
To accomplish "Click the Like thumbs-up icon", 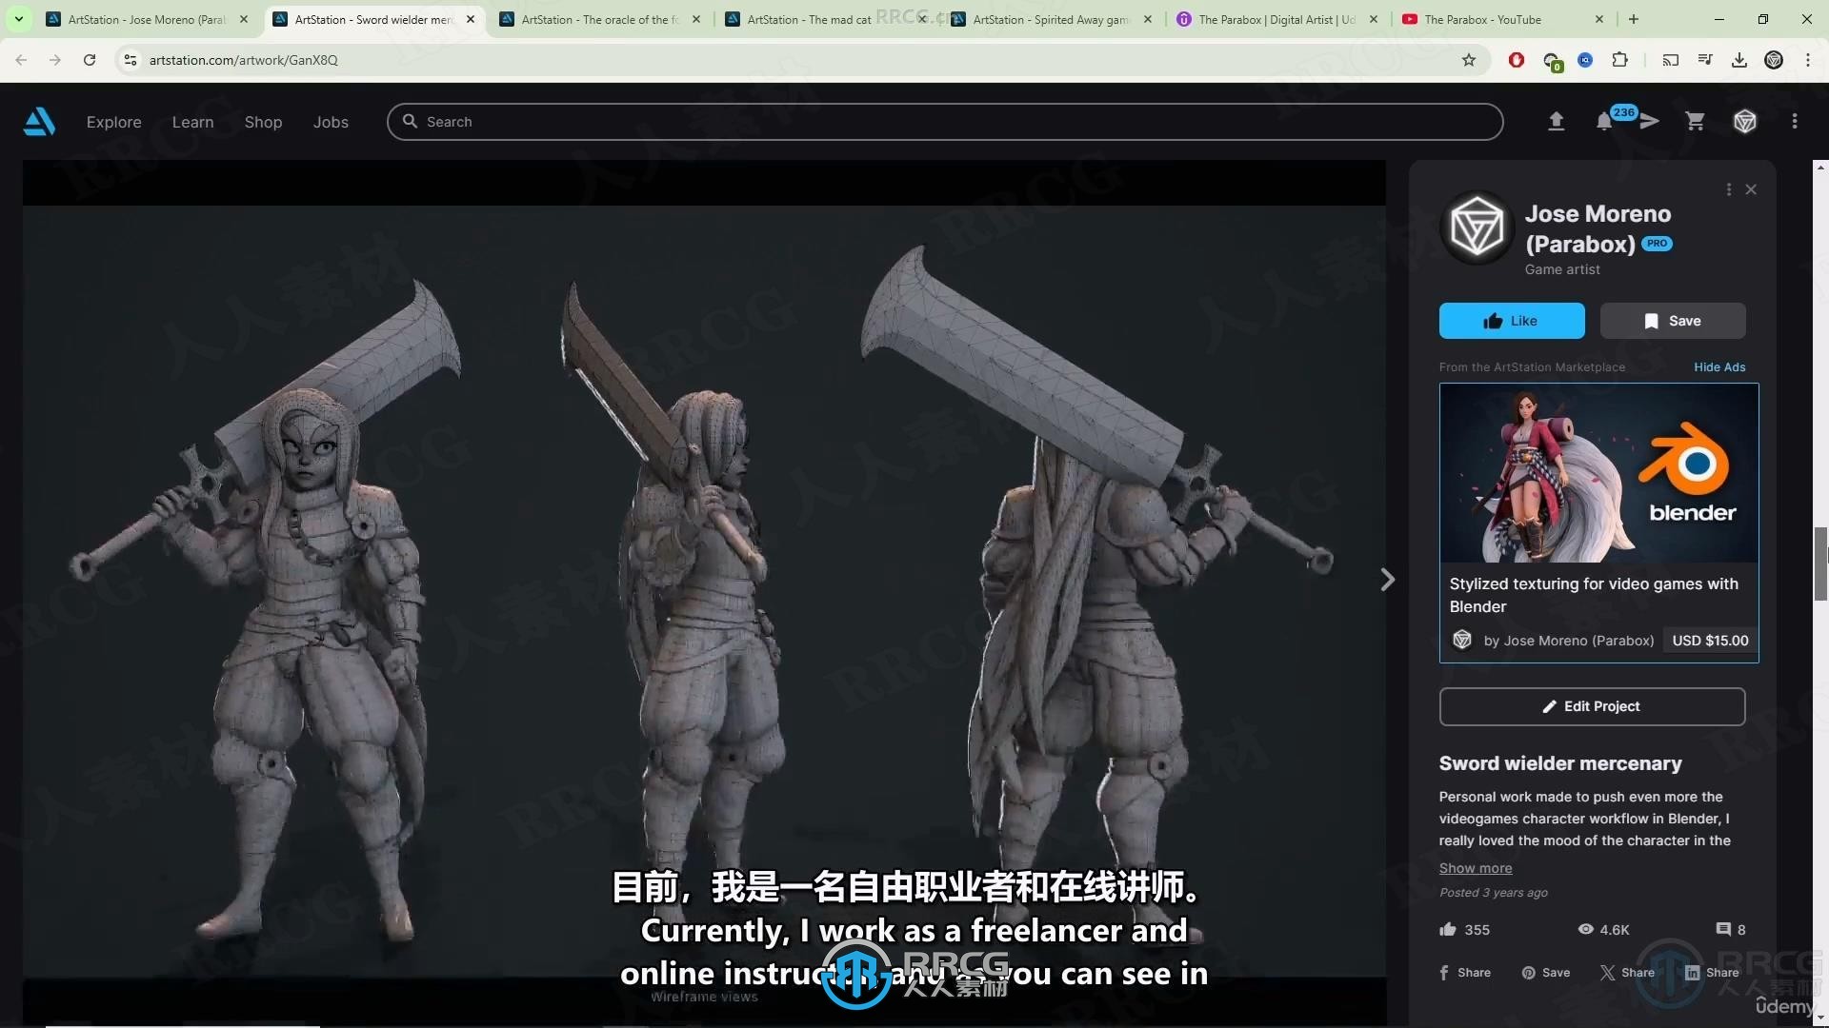I will pyautogui.click(x=1493, y=319).
